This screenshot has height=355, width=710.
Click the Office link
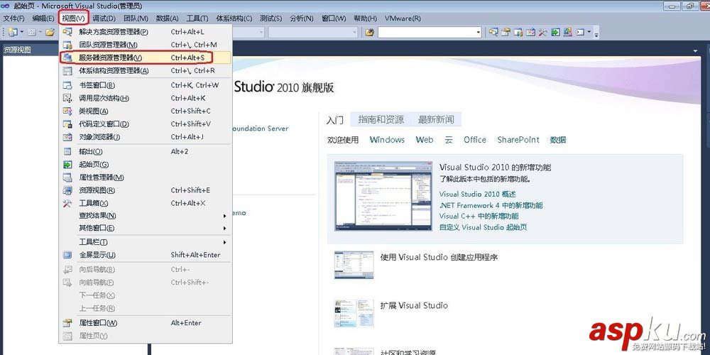tap(475, 140)
